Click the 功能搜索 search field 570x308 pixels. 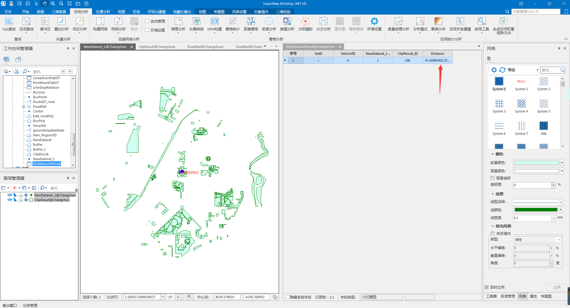pyautogui.click(x=536, y=12)
